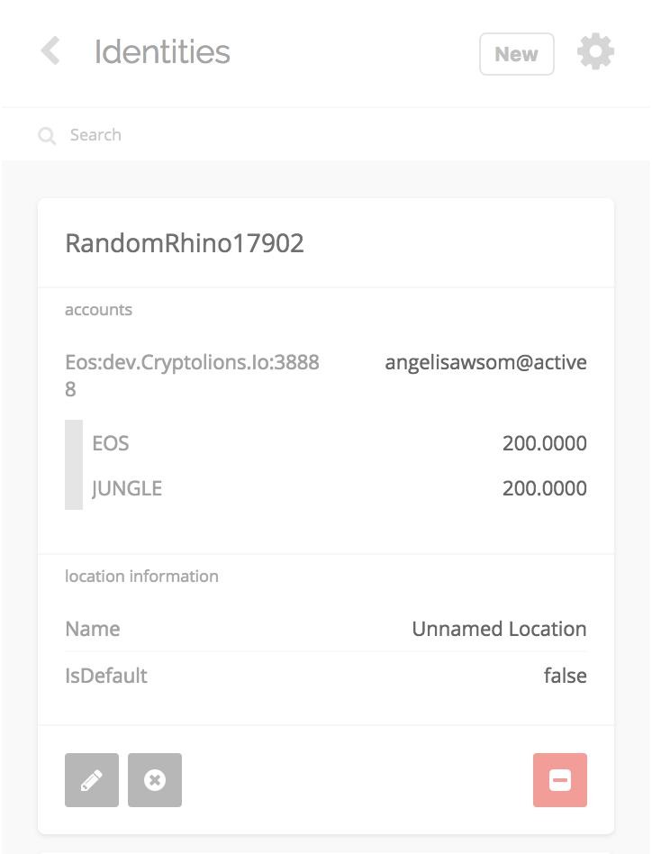Click the angelisawsom@active account name
652x854 pixels.
pyautogui.click(x=485, y=363)
